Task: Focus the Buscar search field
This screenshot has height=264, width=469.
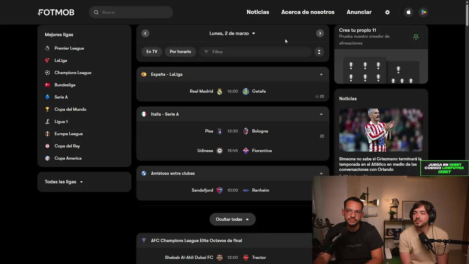Action: [x=131, y=12]
